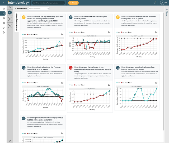The width and height of the screenshot is (169, 143).
Task: Expand the Filters side panel
Action: click(167, 11)
